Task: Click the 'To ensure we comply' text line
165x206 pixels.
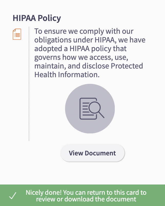Action: tap(84, 31)
